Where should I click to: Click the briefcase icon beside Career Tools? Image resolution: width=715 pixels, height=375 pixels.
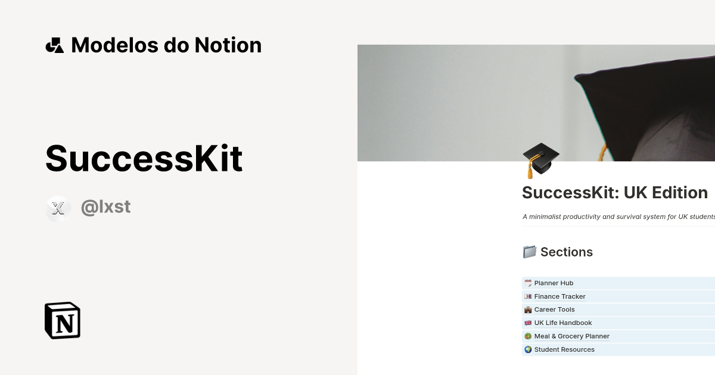527,310
